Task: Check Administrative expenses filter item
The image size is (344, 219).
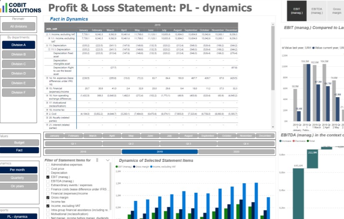Action: point(48,165)
